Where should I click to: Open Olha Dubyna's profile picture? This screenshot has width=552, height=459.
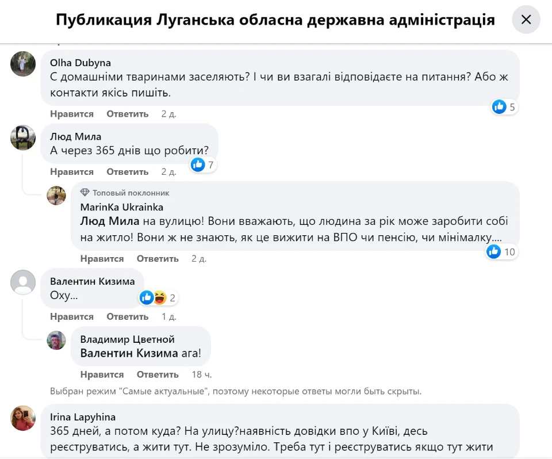click(x=23, y=64)
